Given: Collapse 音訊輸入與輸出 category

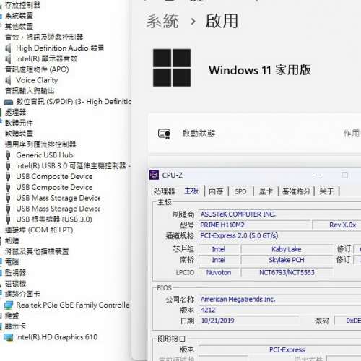Looking at the screenshot, I should (30, 91).
